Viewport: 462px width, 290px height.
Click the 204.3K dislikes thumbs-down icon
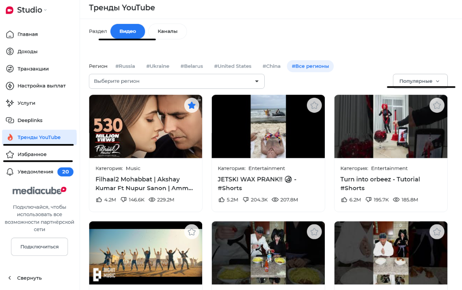[246, 200]
